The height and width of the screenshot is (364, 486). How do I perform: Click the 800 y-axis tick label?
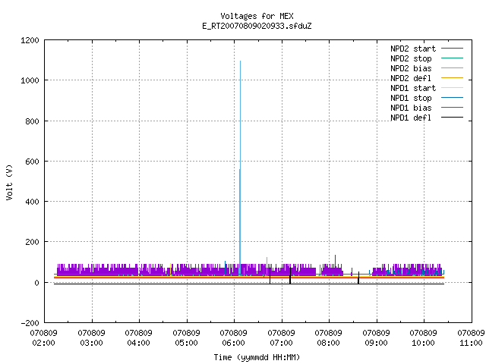pos(32,121)
